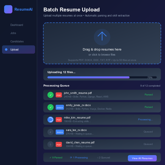Click the DOCX badge on emily_jones_cv.docx

[x=60, y=107]
